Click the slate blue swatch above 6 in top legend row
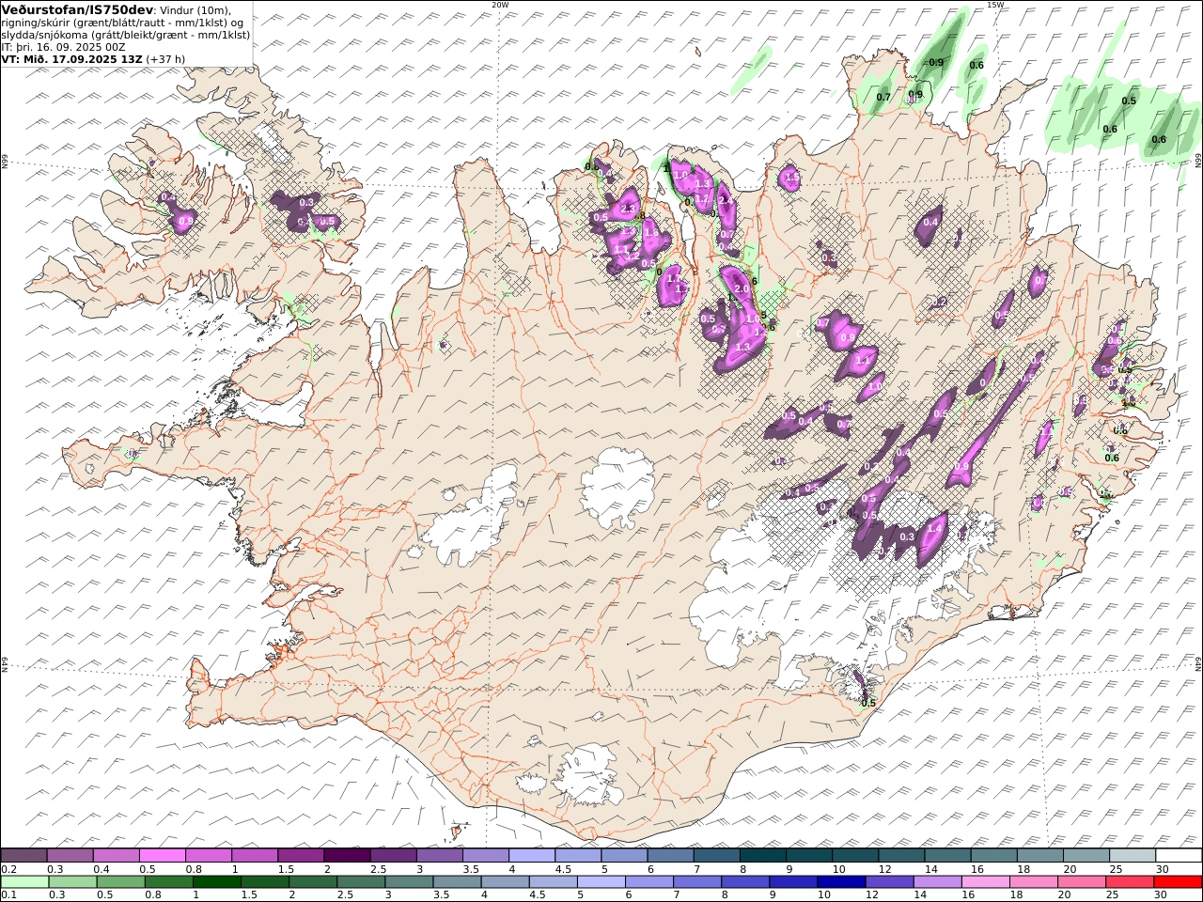Viewport: 1203px width, 902px height. pos(671,856)
